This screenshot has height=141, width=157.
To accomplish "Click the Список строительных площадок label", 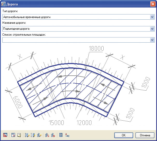I will [x=24, y=35].
